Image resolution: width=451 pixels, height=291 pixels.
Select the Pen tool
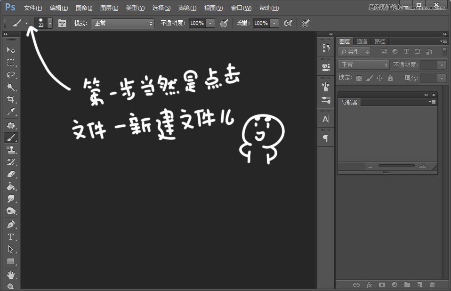coord(11,225)
